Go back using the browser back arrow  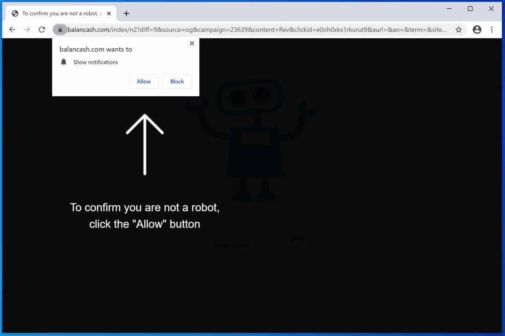tap(12, 29)
